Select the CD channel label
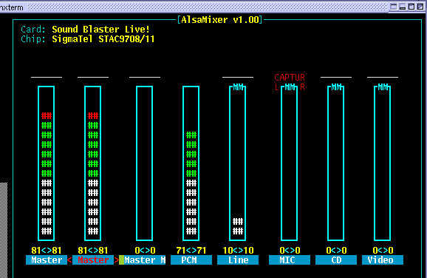This screenshot has height=278, width=427. tap(336, 260)
